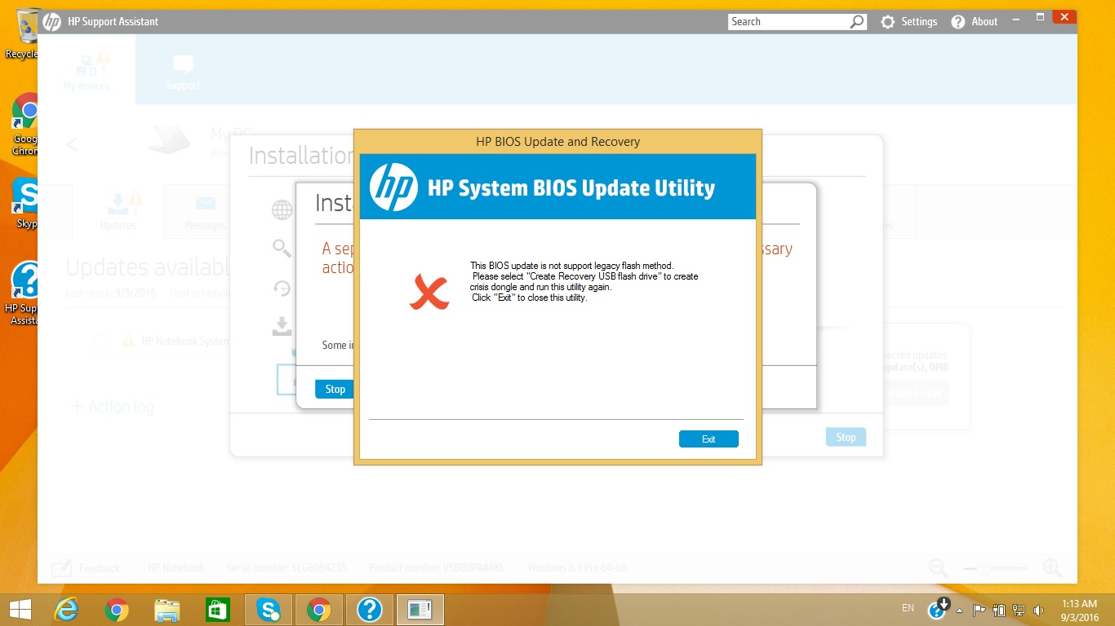Click the faded Stop button in the rear Installation window
This screenshot has height=626, width=1115.
coord(846,438)
